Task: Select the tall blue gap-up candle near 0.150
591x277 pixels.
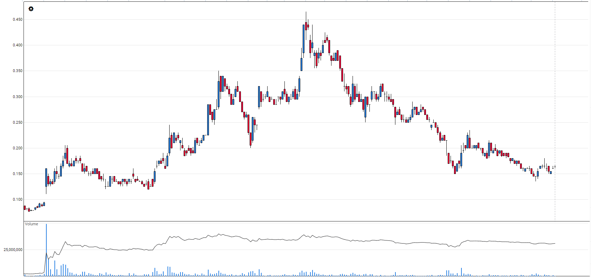Action: (46, 178)
